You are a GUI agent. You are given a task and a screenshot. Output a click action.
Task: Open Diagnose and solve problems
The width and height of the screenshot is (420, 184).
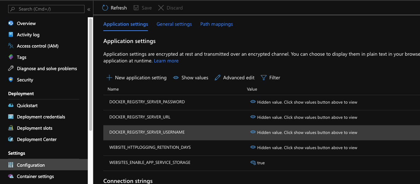tap(47, 68)
